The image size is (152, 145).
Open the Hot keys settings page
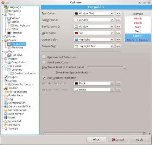coord(17,55)
